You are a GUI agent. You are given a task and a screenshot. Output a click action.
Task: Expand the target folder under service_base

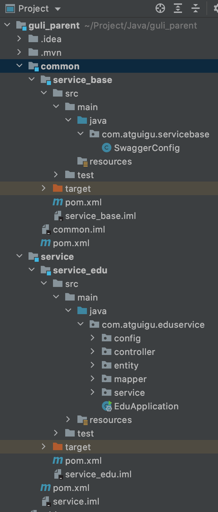(x=43, y=188)
